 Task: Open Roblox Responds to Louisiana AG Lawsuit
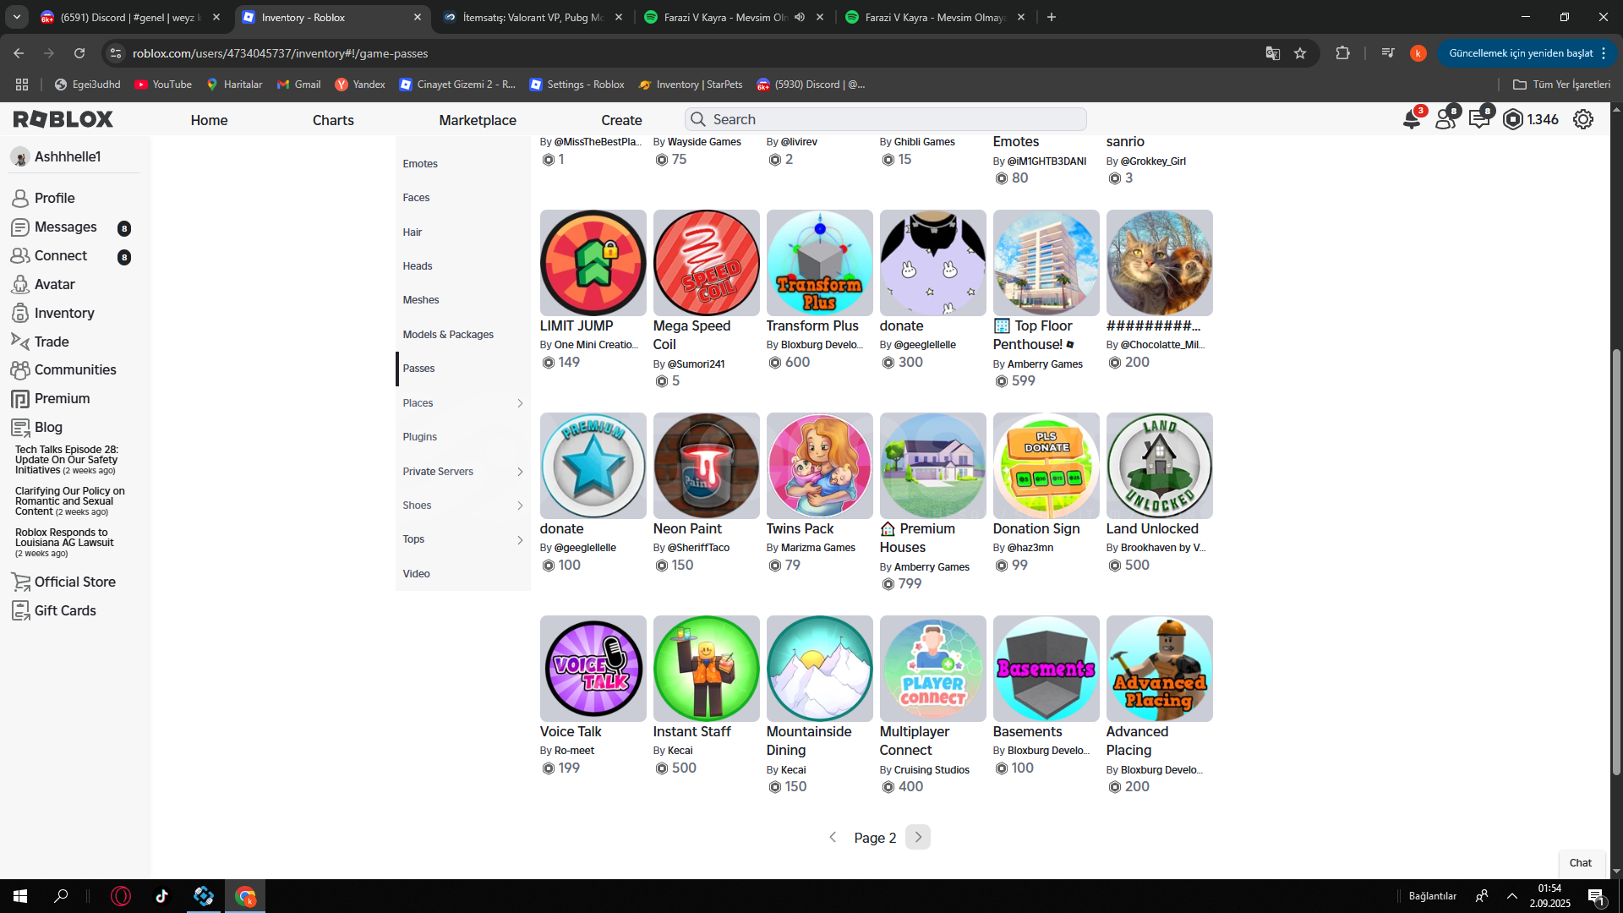tap(64, 543)
